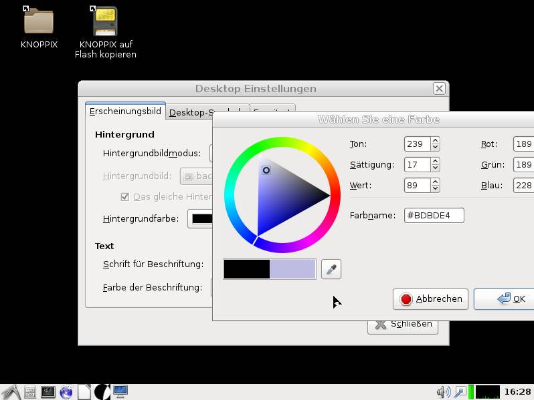This screenshot has height=400, width=534.
Task: Click the monitor icon in taskbar
Action: pyautogui.click(x=120, y=392)
